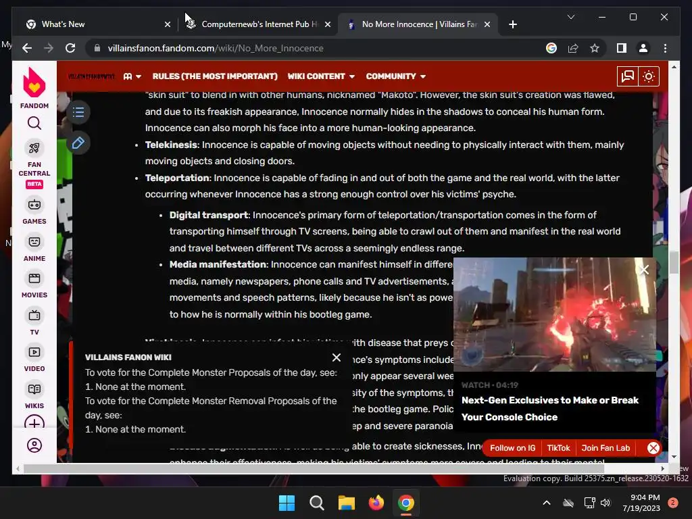Open the Windows Start menu
Screen dimensions: 692x519
[287, 503]
